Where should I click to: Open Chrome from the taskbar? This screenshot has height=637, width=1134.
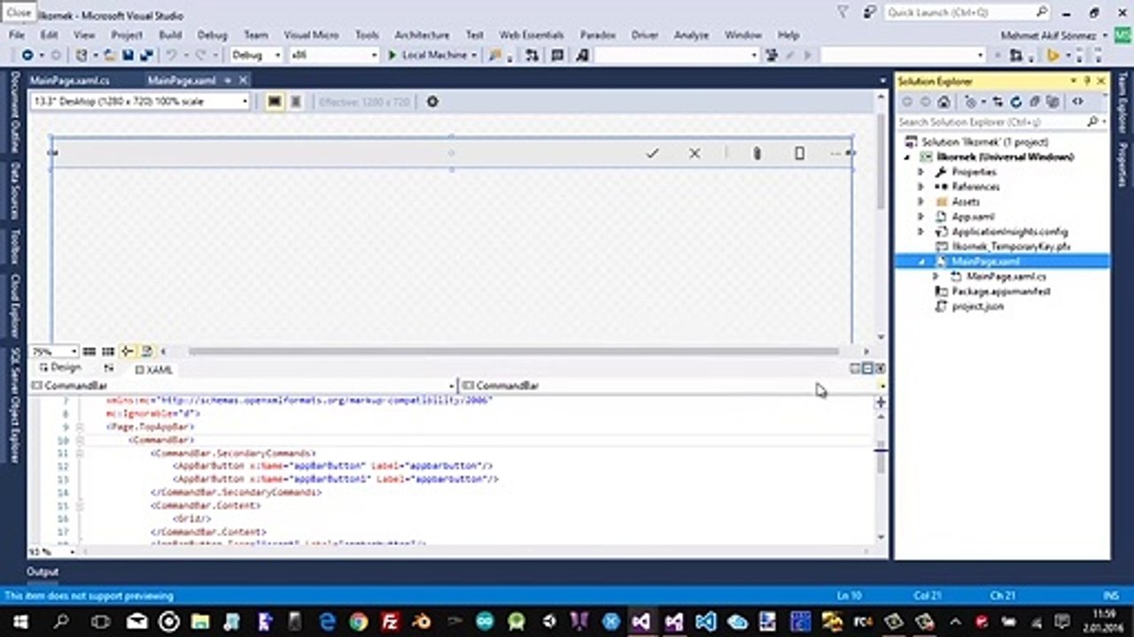tap(358, 621)
